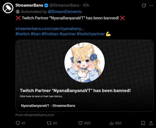Click the 10h timestamp
The width and height of the screenshot is (156, 128).
point(86,5)
